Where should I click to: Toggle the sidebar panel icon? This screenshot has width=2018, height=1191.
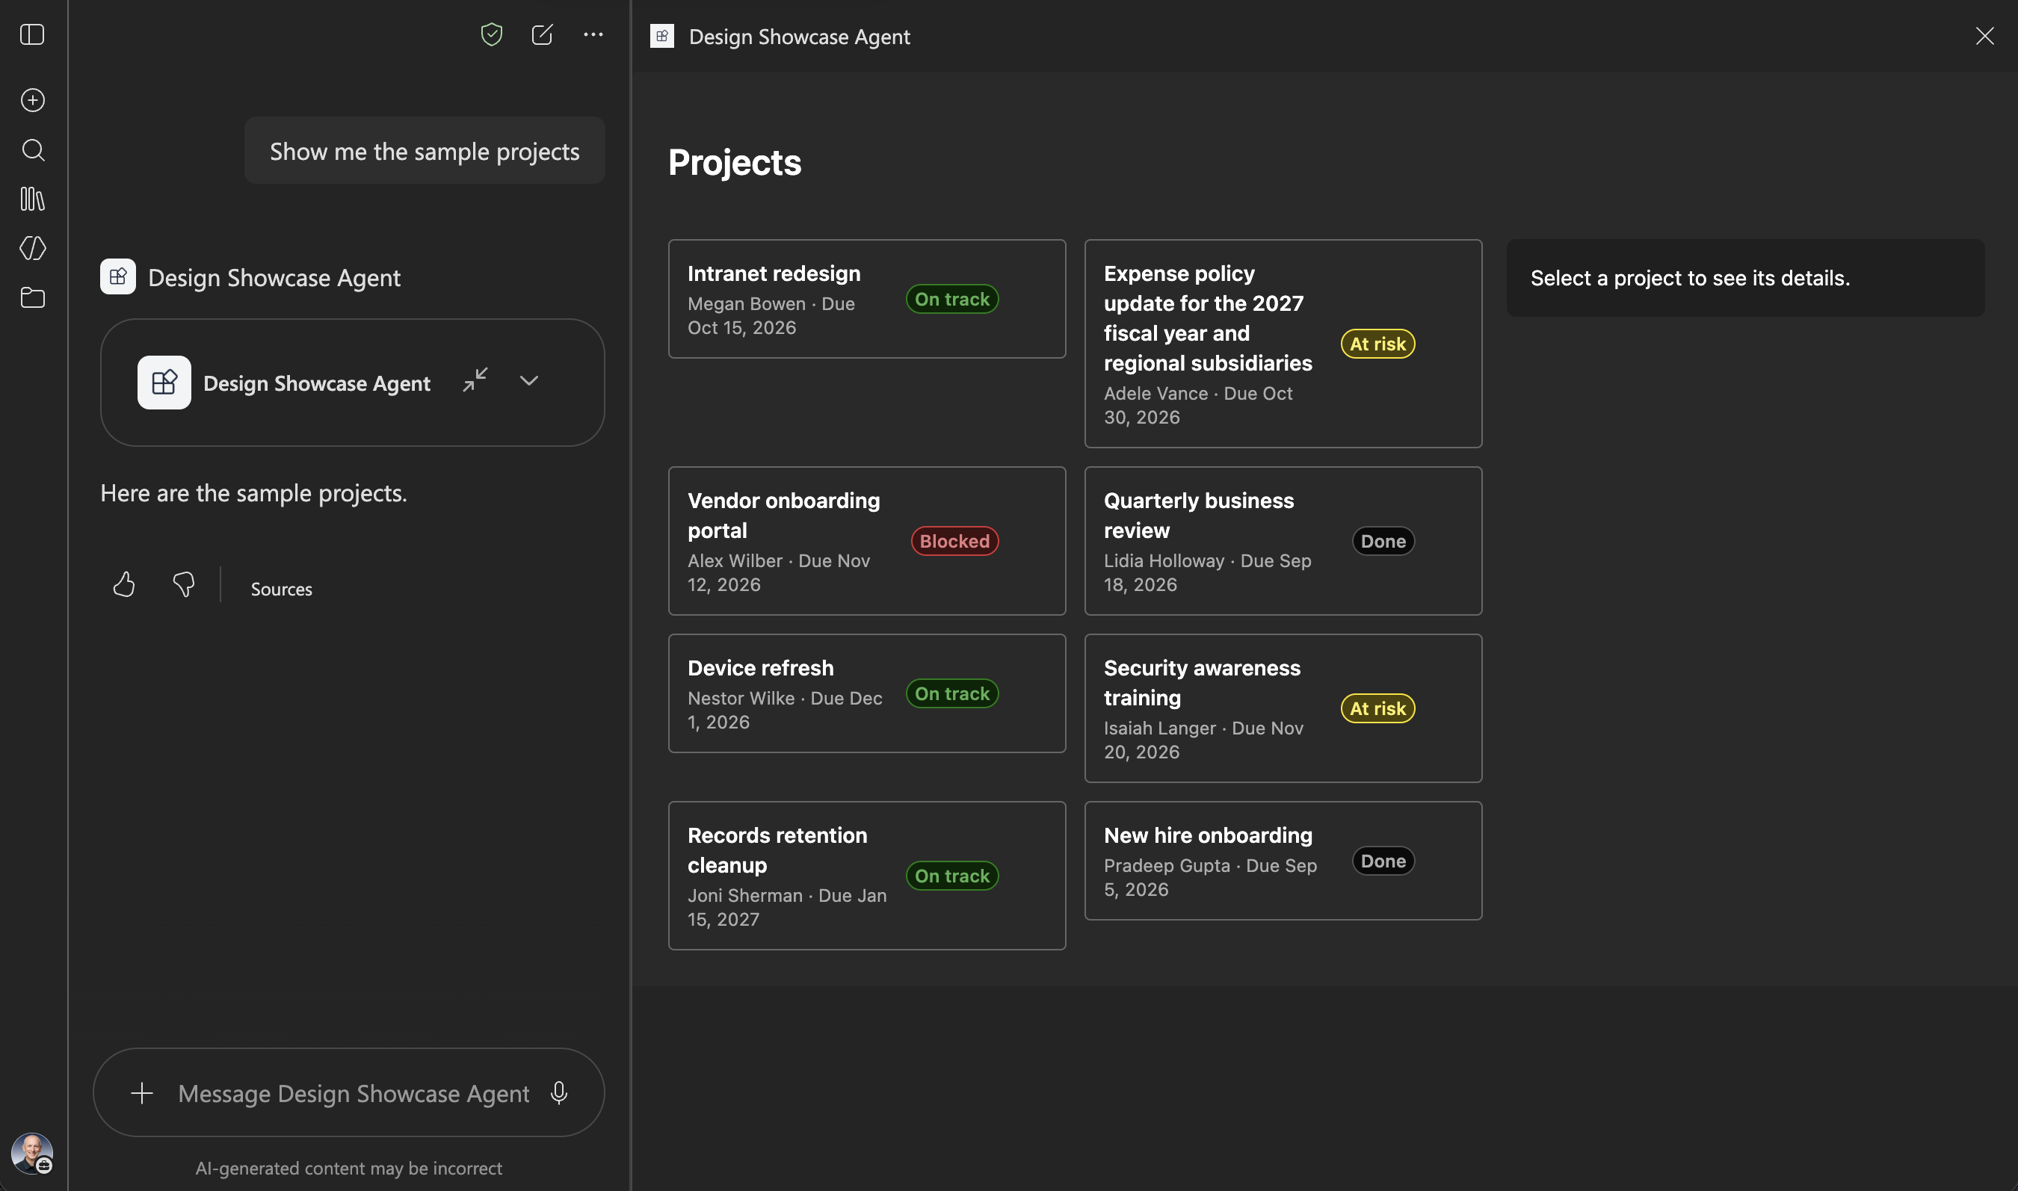(32, 34)
